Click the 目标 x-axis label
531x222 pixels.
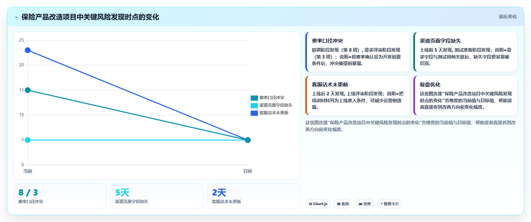(x=248, y=171)
